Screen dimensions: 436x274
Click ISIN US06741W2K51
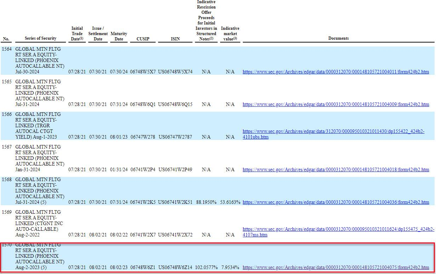[175, 202]
